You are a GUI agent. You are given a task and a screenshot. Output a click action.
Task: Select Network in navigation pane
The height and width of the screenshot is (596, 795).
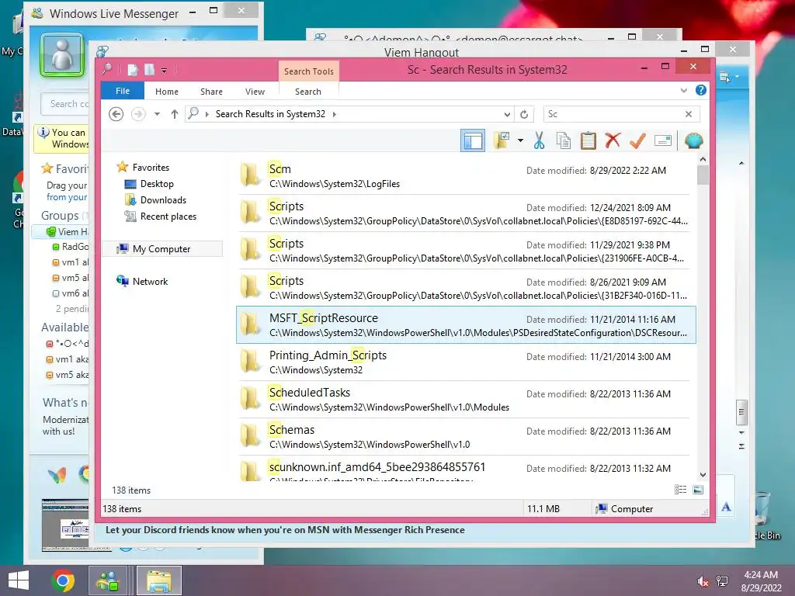click(150, 281)
